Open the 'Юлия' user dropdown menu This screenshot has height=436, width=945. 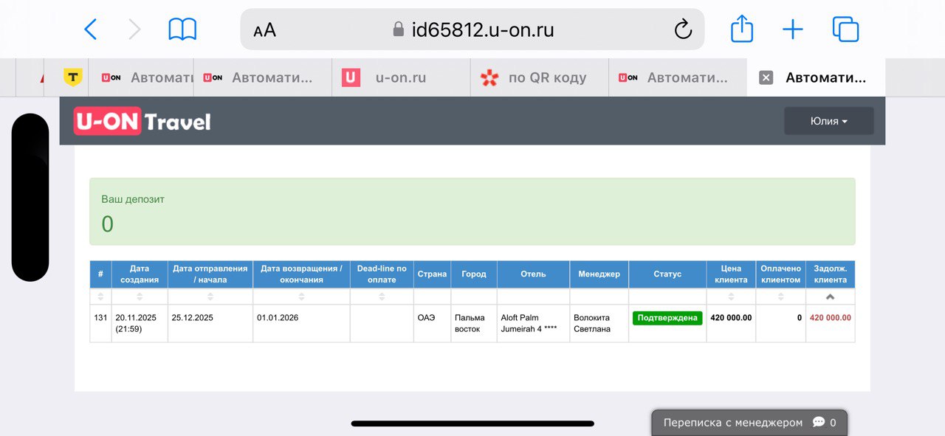click(x=828, y=121)
